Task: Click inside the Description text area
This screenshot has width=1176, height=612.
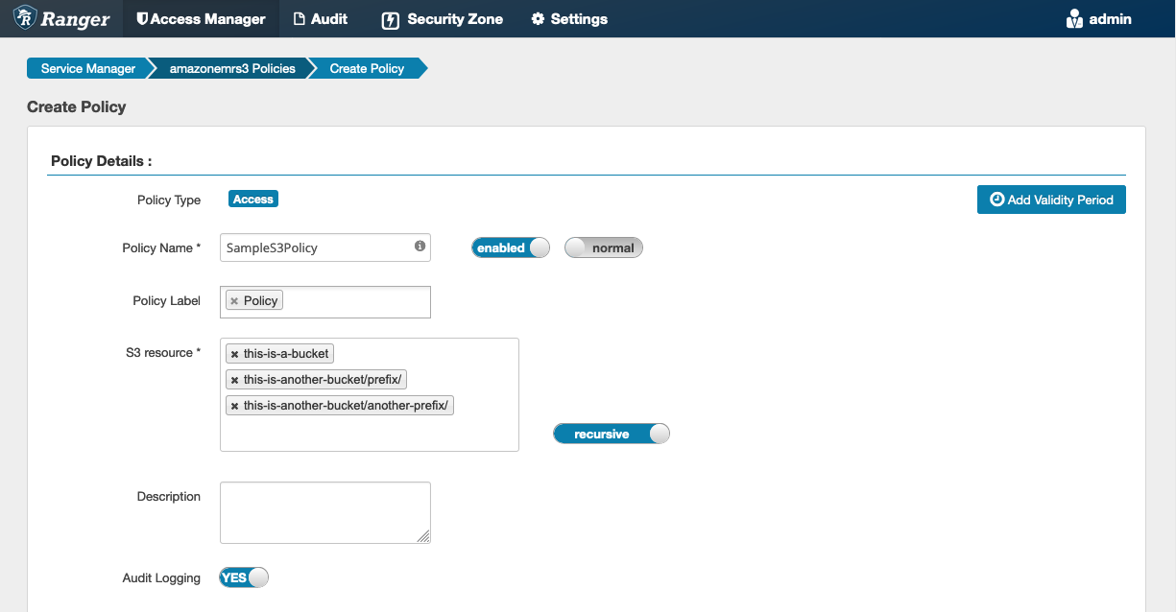Action: 324,511
